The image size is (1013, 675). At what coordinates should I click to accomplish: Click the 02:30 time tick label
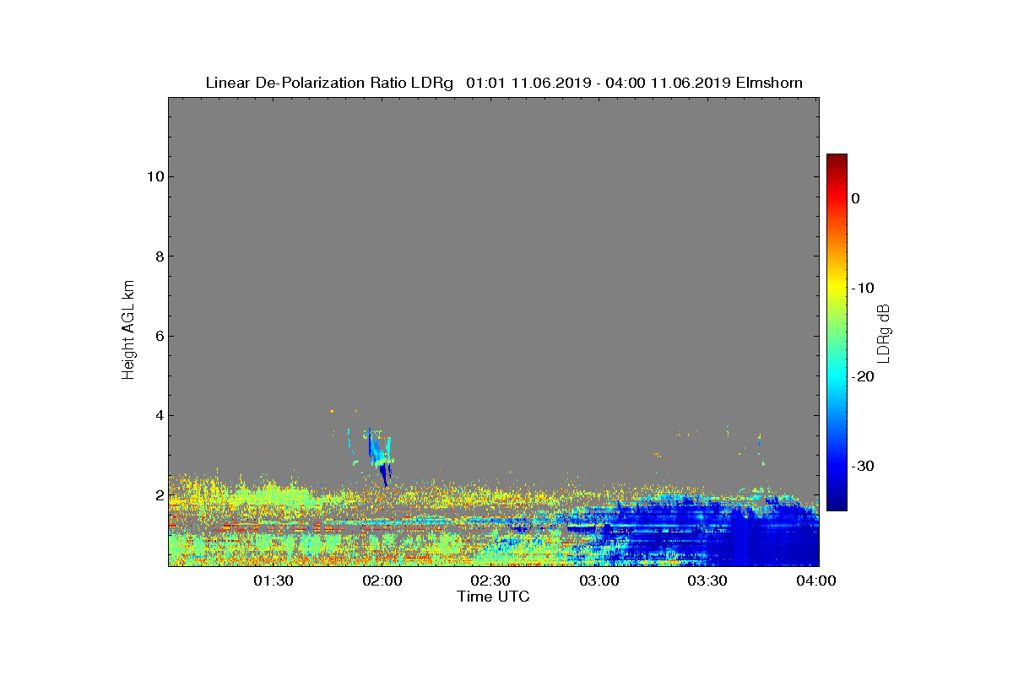tap(490, 581)
